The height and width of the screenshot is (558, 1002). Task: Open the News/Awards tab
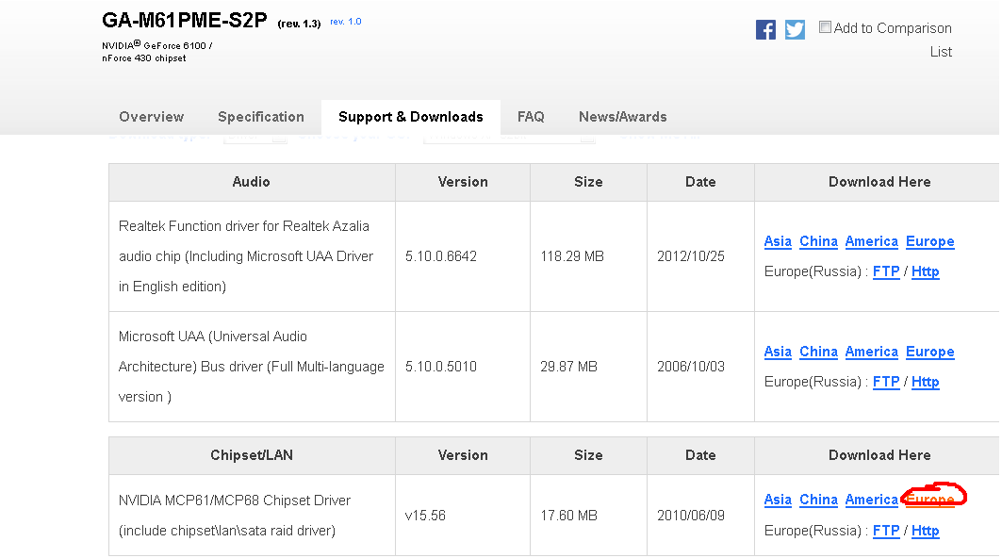click(622, 117)
